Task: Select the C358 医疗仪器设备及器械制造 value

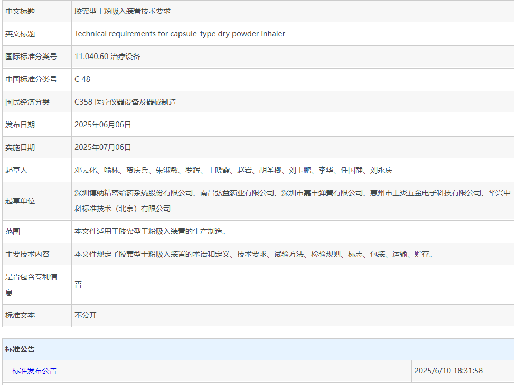Action: click(125, 102)
